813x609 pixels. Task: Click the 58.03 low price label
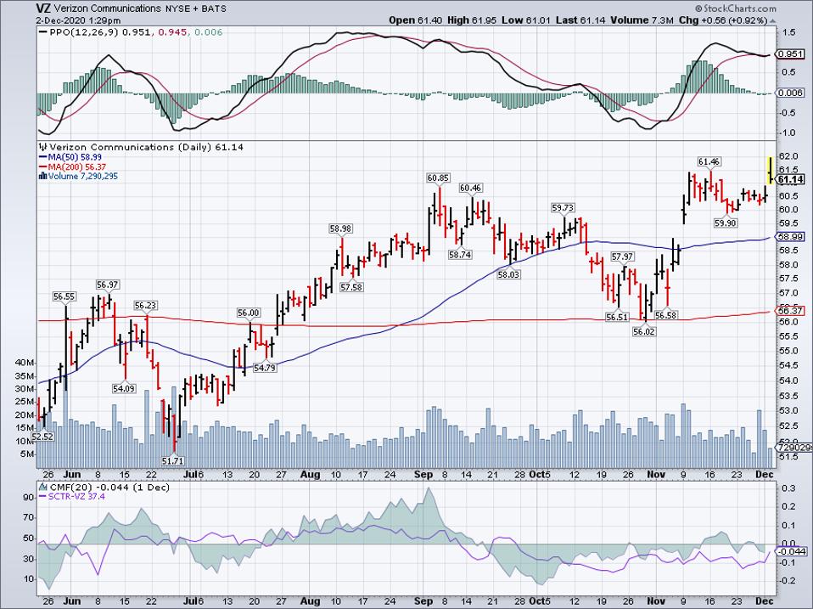(508, 275)
